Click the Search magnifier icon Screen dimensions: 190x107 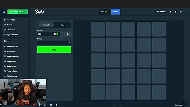coord(158,12)
